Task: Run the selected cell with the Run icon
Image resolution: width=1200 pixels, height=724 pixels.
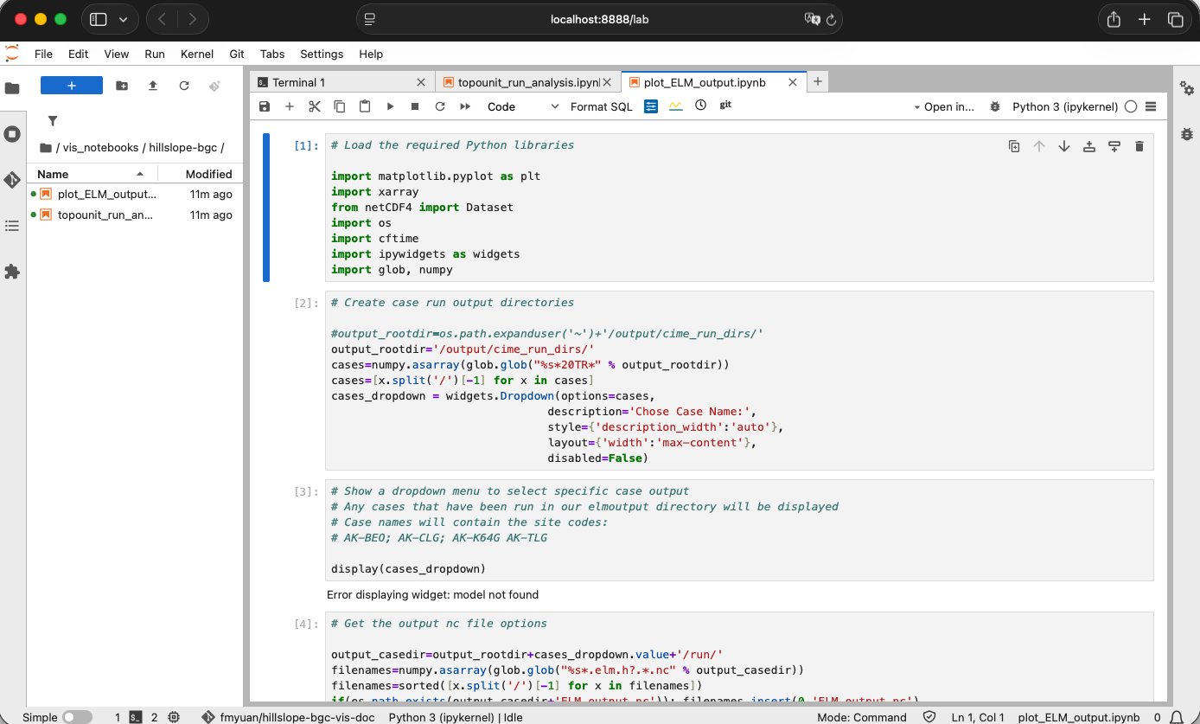Action: tap(391, 106)
